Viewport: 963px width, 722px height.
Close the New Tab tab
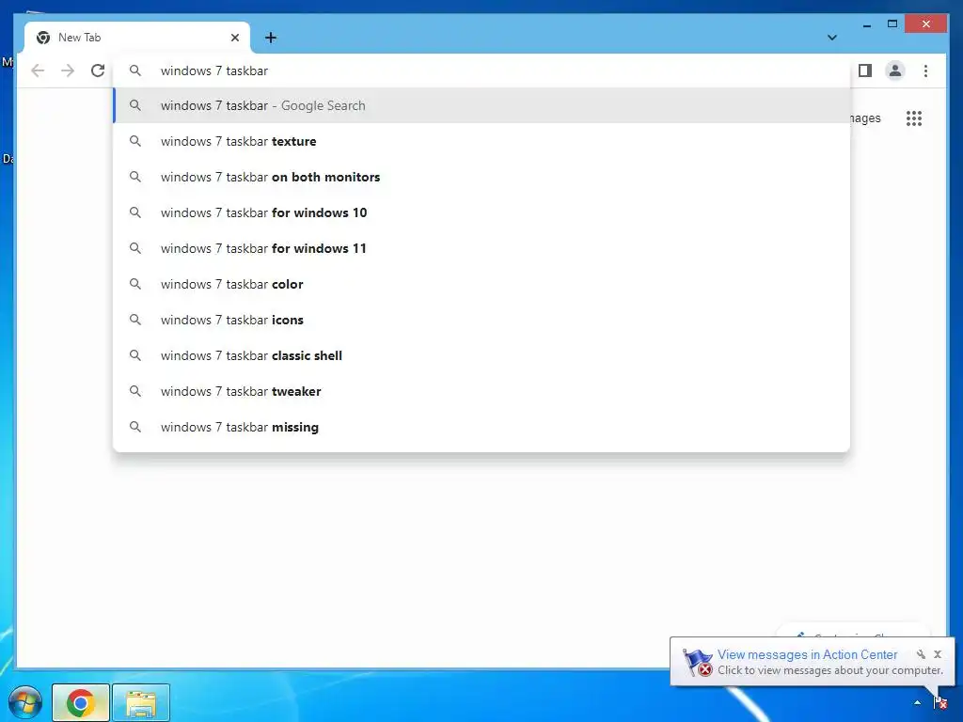click(x=234, y=38)
